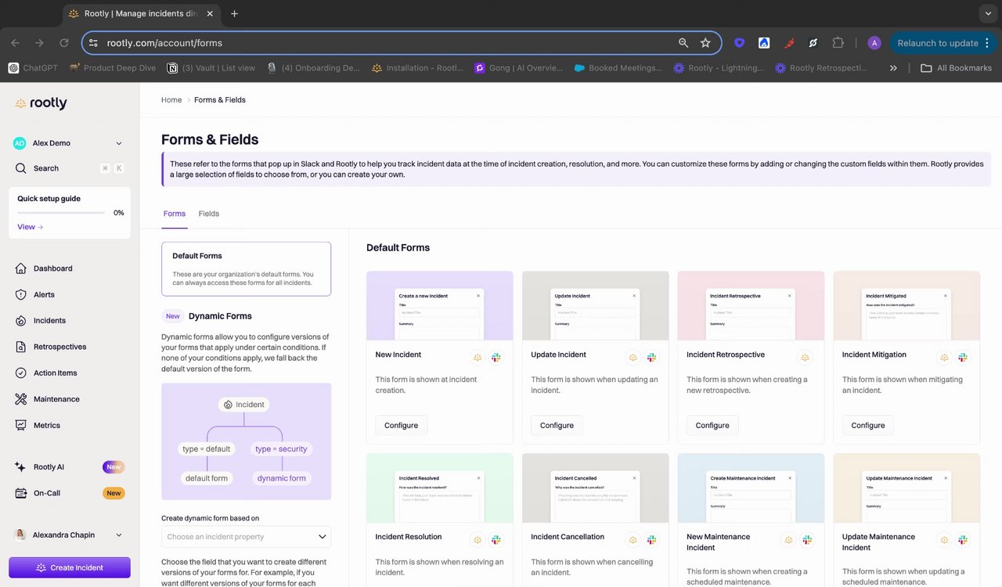This screenshot has width=1002, height=587.
Task: Open Product Deep Dive bookmark
Action: point(113,68)
